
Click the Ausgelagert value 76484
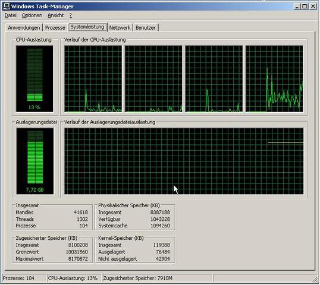(x=163, y=252)
